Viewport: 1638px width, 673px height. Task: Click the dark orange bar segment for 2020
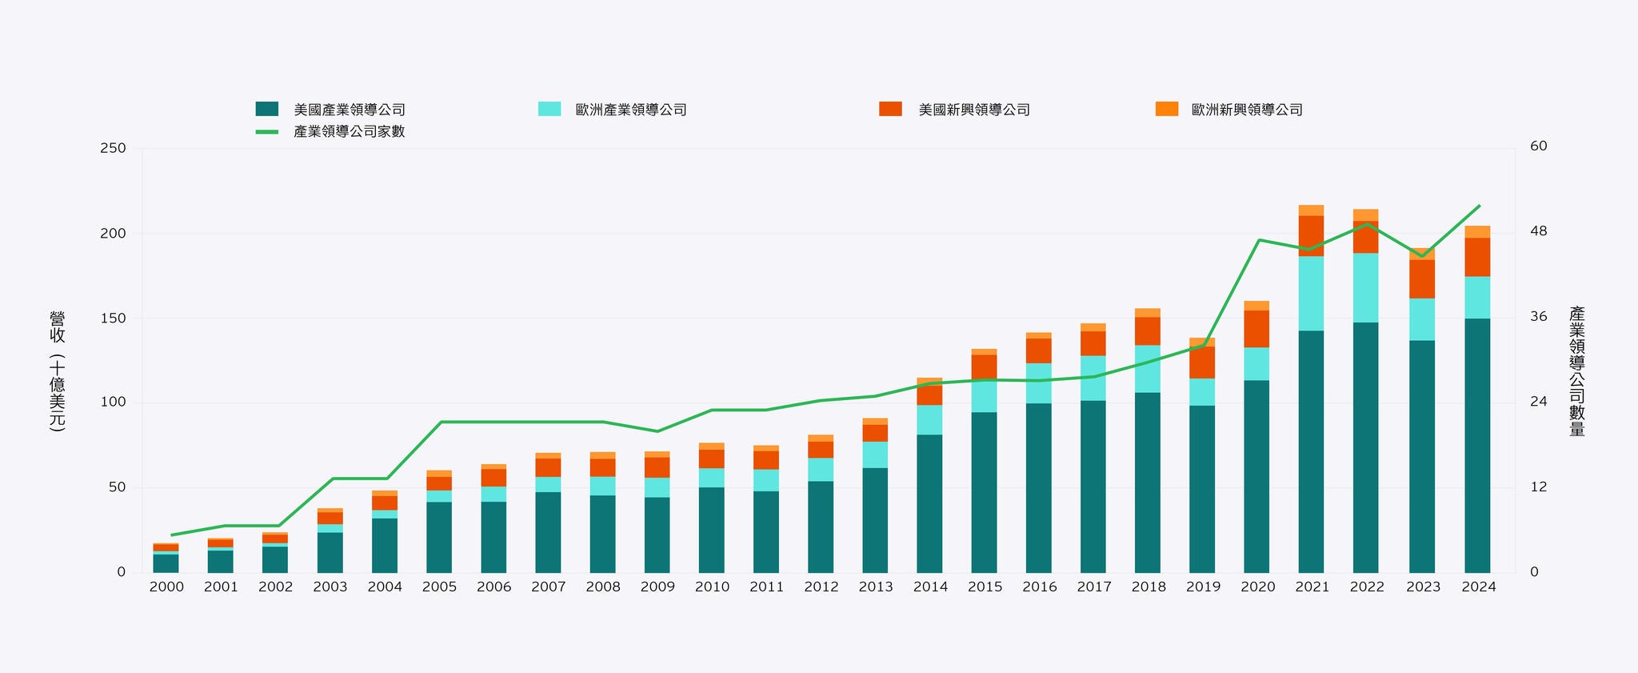click(1256, 329)
